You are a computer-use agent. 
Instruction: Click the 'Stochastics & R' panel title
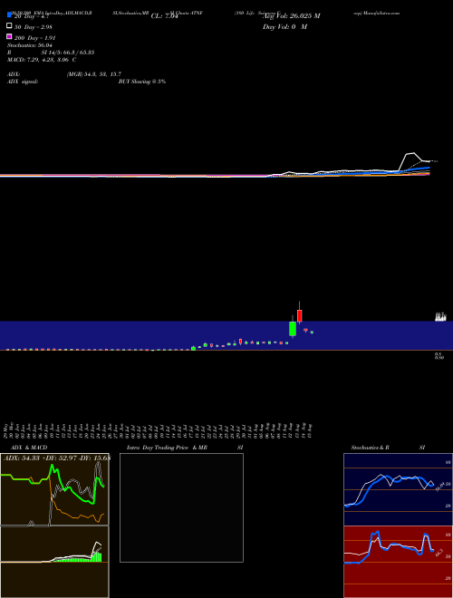370,448
